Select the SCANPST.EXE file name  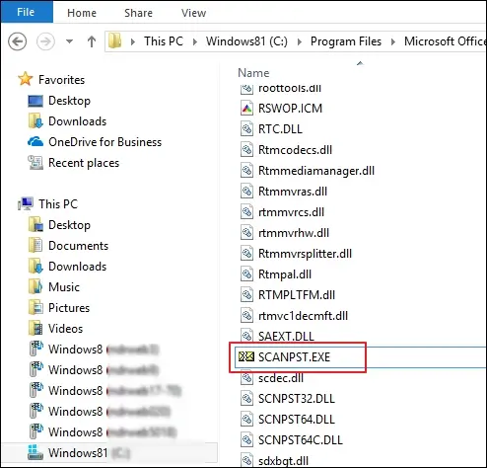[x=294, y=357]
